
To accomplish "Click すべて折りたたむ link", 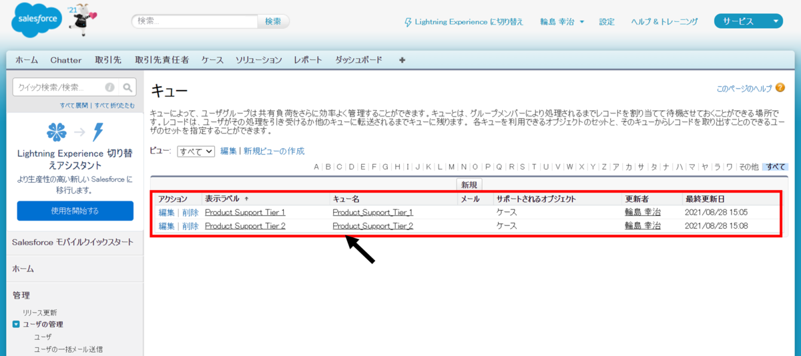I will click(x=114, y=105).
